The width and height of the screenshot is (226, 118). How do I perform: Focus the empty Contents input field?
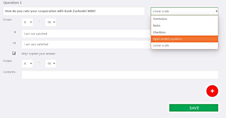tap(120, 75)
